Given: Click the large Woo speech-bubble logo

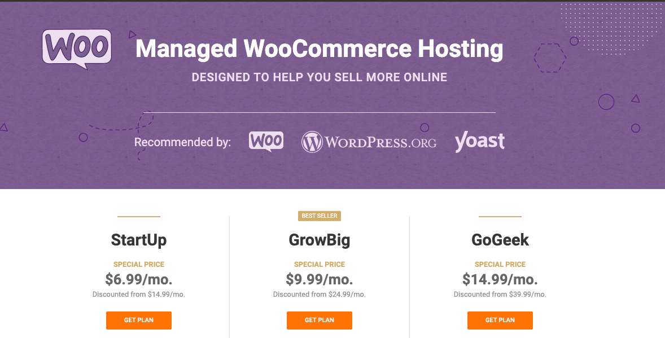Looking at the screenshot, I should pyautogui.click(x=77, y=48).
